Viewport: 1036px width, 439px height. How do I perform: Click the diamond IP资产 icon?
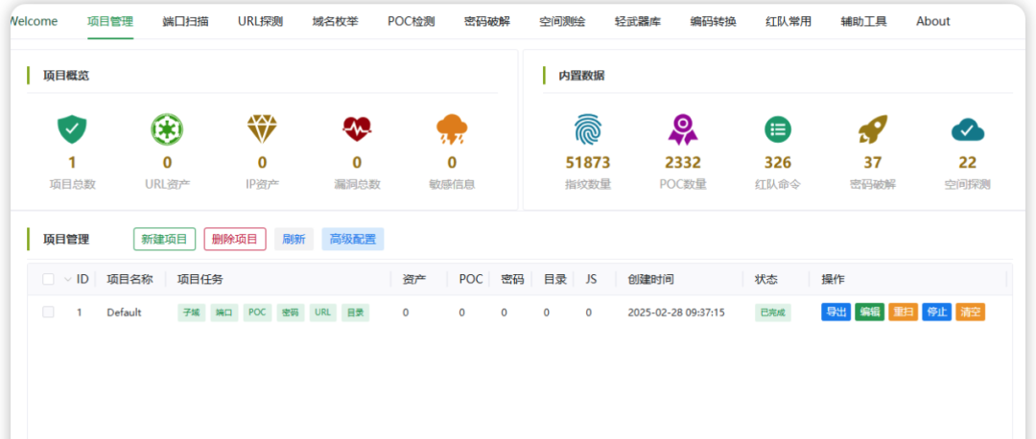262,129
